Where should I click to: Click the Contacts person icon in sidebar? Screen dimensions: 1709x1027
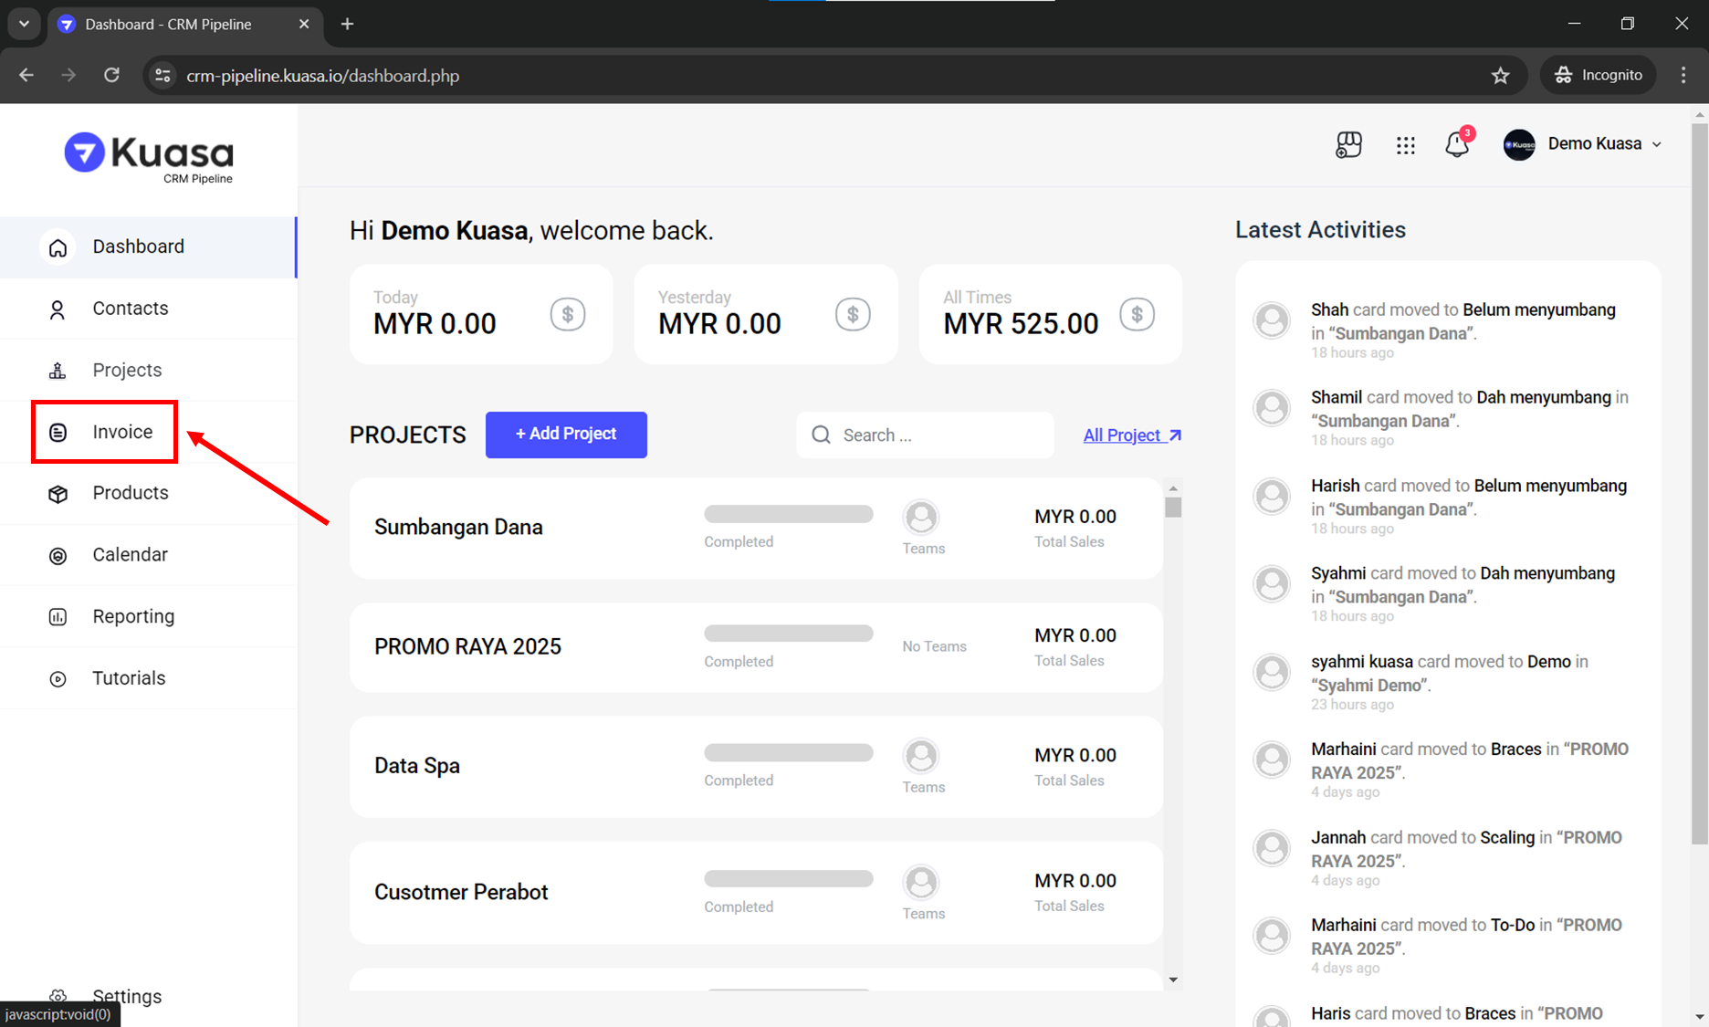click(x=58, y=309)
